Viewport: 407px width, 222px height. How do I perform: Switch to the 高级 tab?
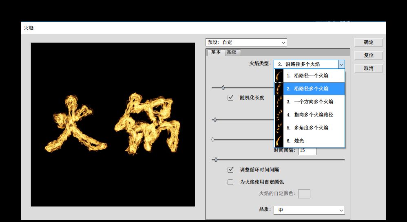pos(232,52)
